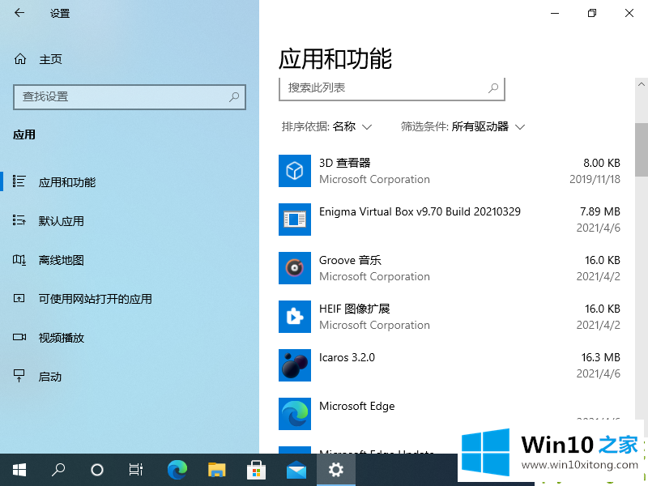
Task: Click the 16.3 MB size value
Action: (600, 357)
